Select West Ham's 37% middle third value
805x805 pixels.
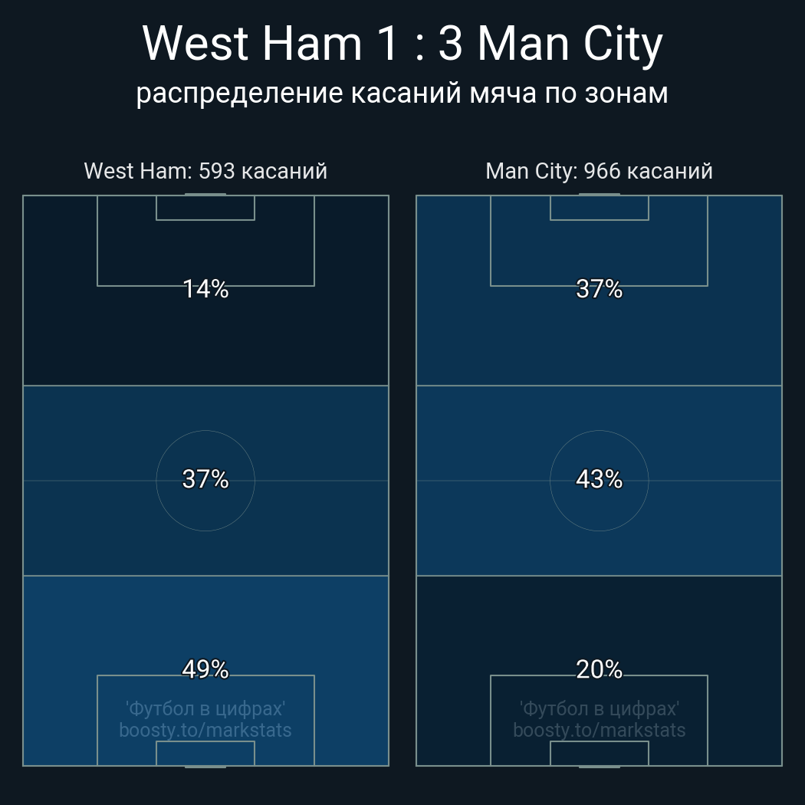coord(205,479)
